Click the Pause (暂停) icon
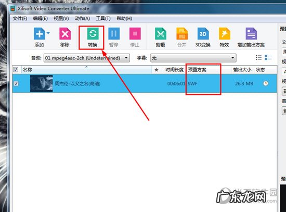This screenshot has width=286, height=212. tap(114, 34)
